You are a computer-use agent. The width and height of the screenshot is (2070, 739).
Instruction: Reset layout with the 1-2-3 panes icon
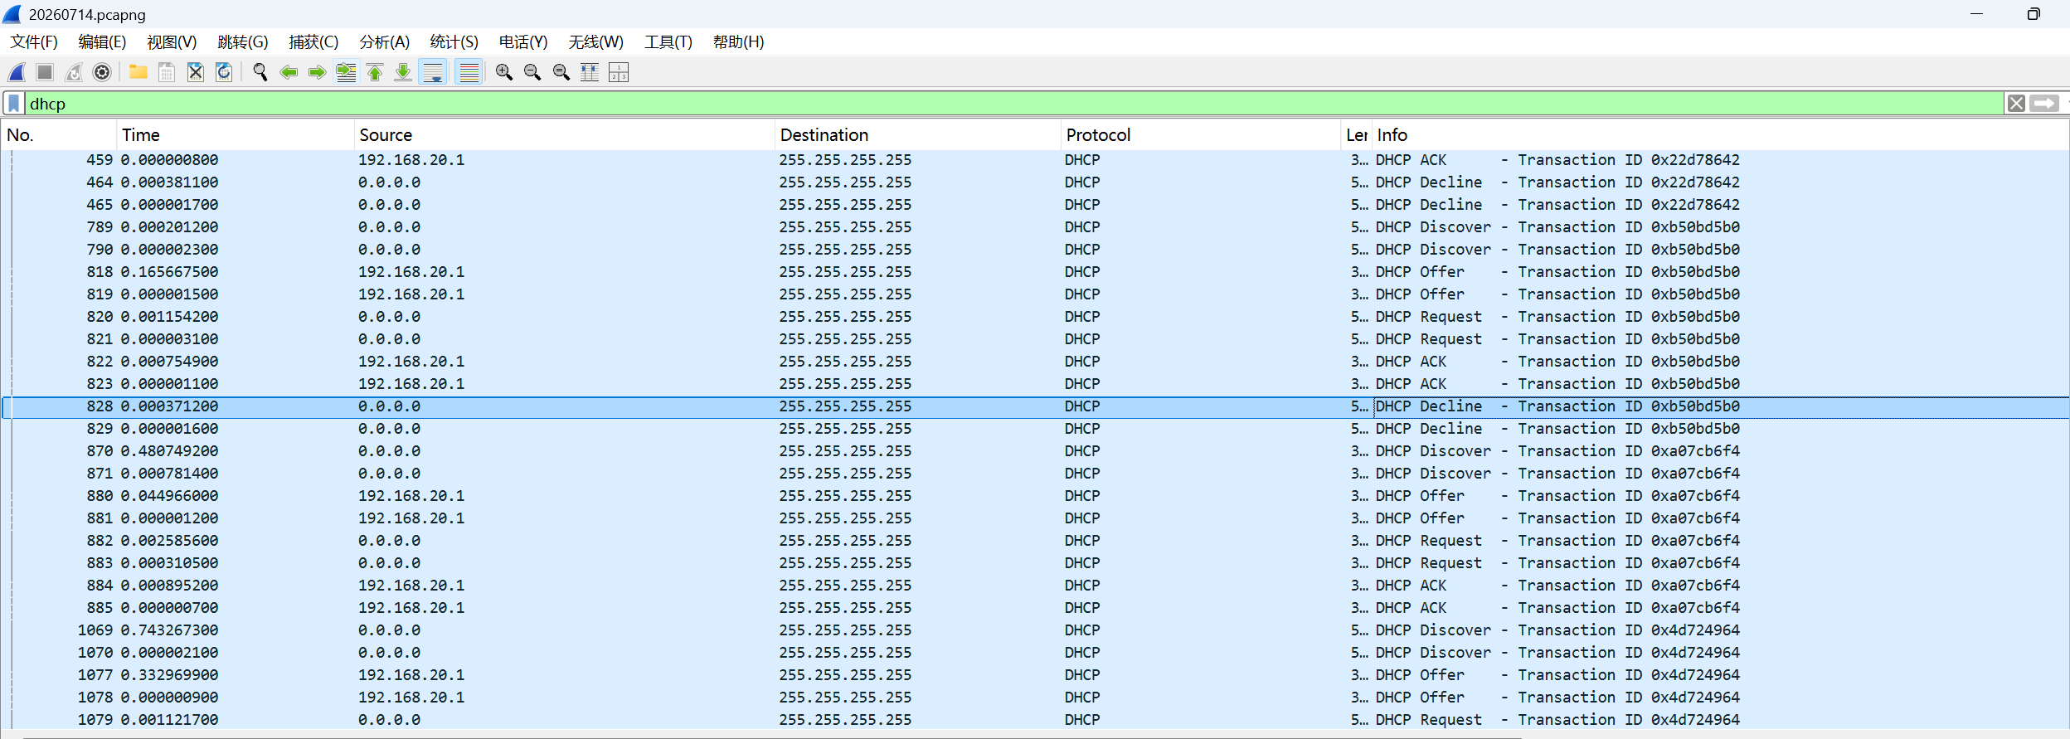[619, 73]
